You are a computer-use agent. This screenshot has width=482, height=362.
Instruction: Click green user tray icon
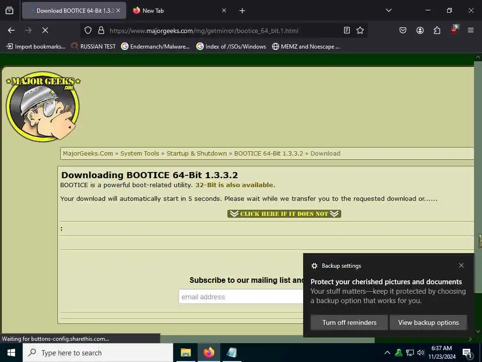tap(399, 353)
